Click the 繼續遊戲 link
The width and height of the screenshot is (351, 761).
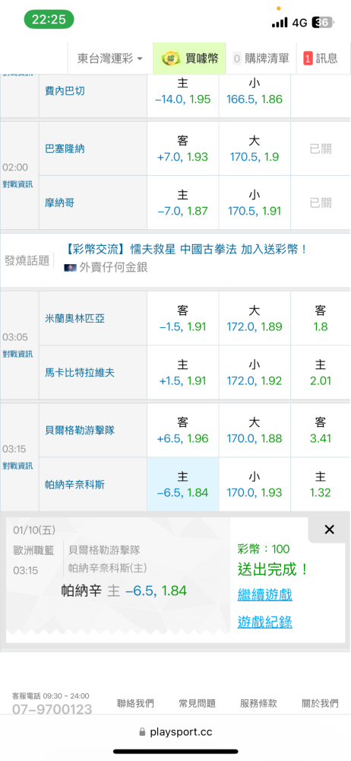[264, 594]
